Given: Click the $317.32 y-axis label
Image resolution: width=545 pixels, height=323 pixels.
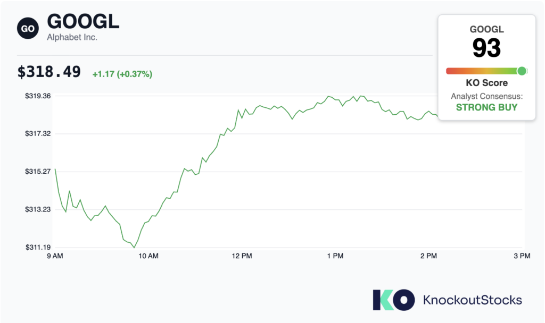Looking at the screenshot, I should [x=38, y=133].
